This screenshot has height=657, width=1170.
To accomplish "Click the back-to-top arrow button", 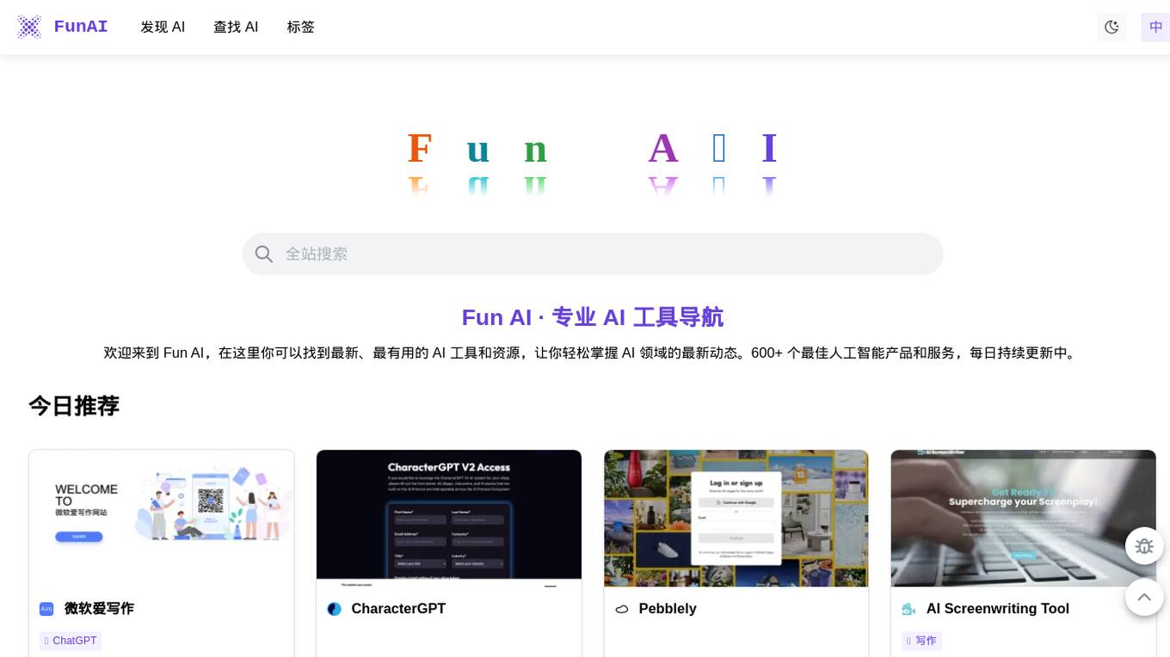I will tap(1144, 597).
